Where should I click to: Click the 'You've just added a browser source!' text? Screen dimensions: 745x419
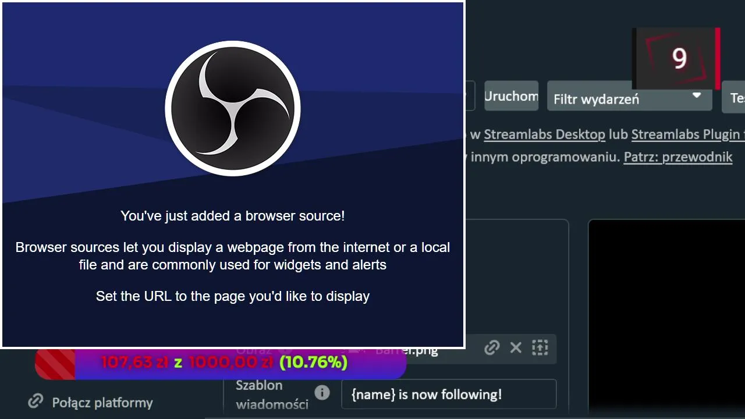pyautogui.click(x=233, y=216)
